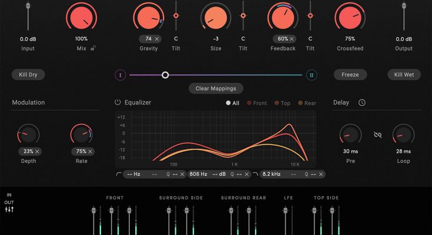Click the link icon between Pre and Loop
The image size is (432, 235).
(378, 135)
